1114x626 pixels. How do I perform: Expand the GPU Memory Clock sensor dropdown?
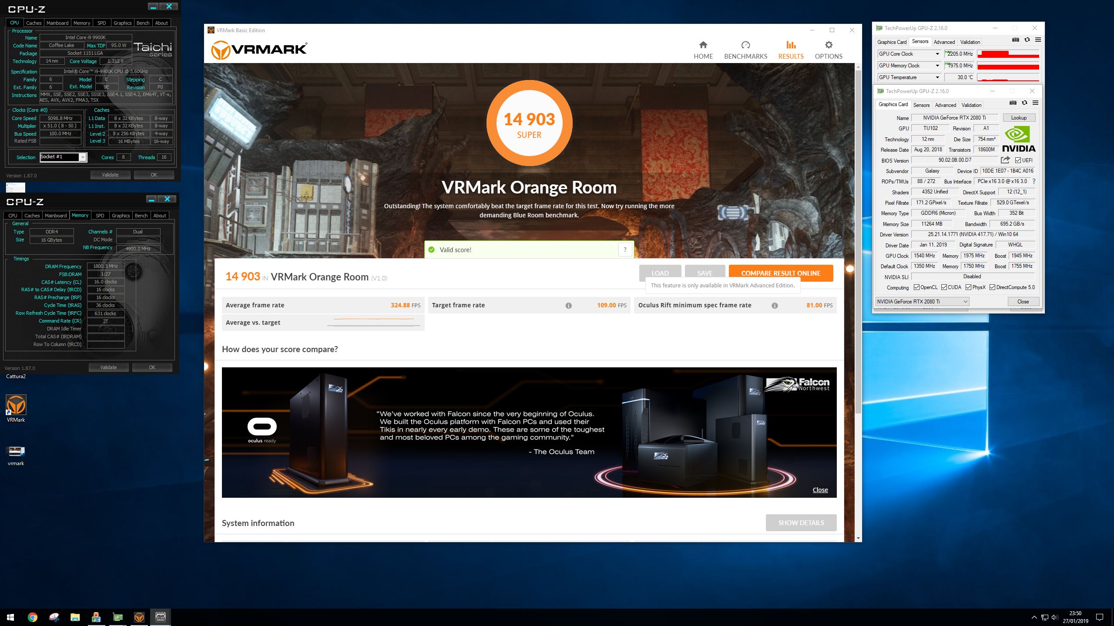pos(937,66)
